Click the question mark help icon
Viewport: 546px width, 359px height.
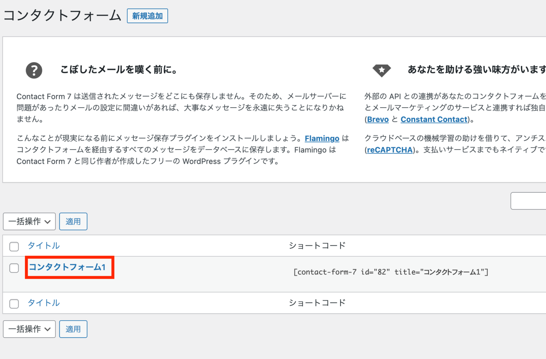point(34,70)
